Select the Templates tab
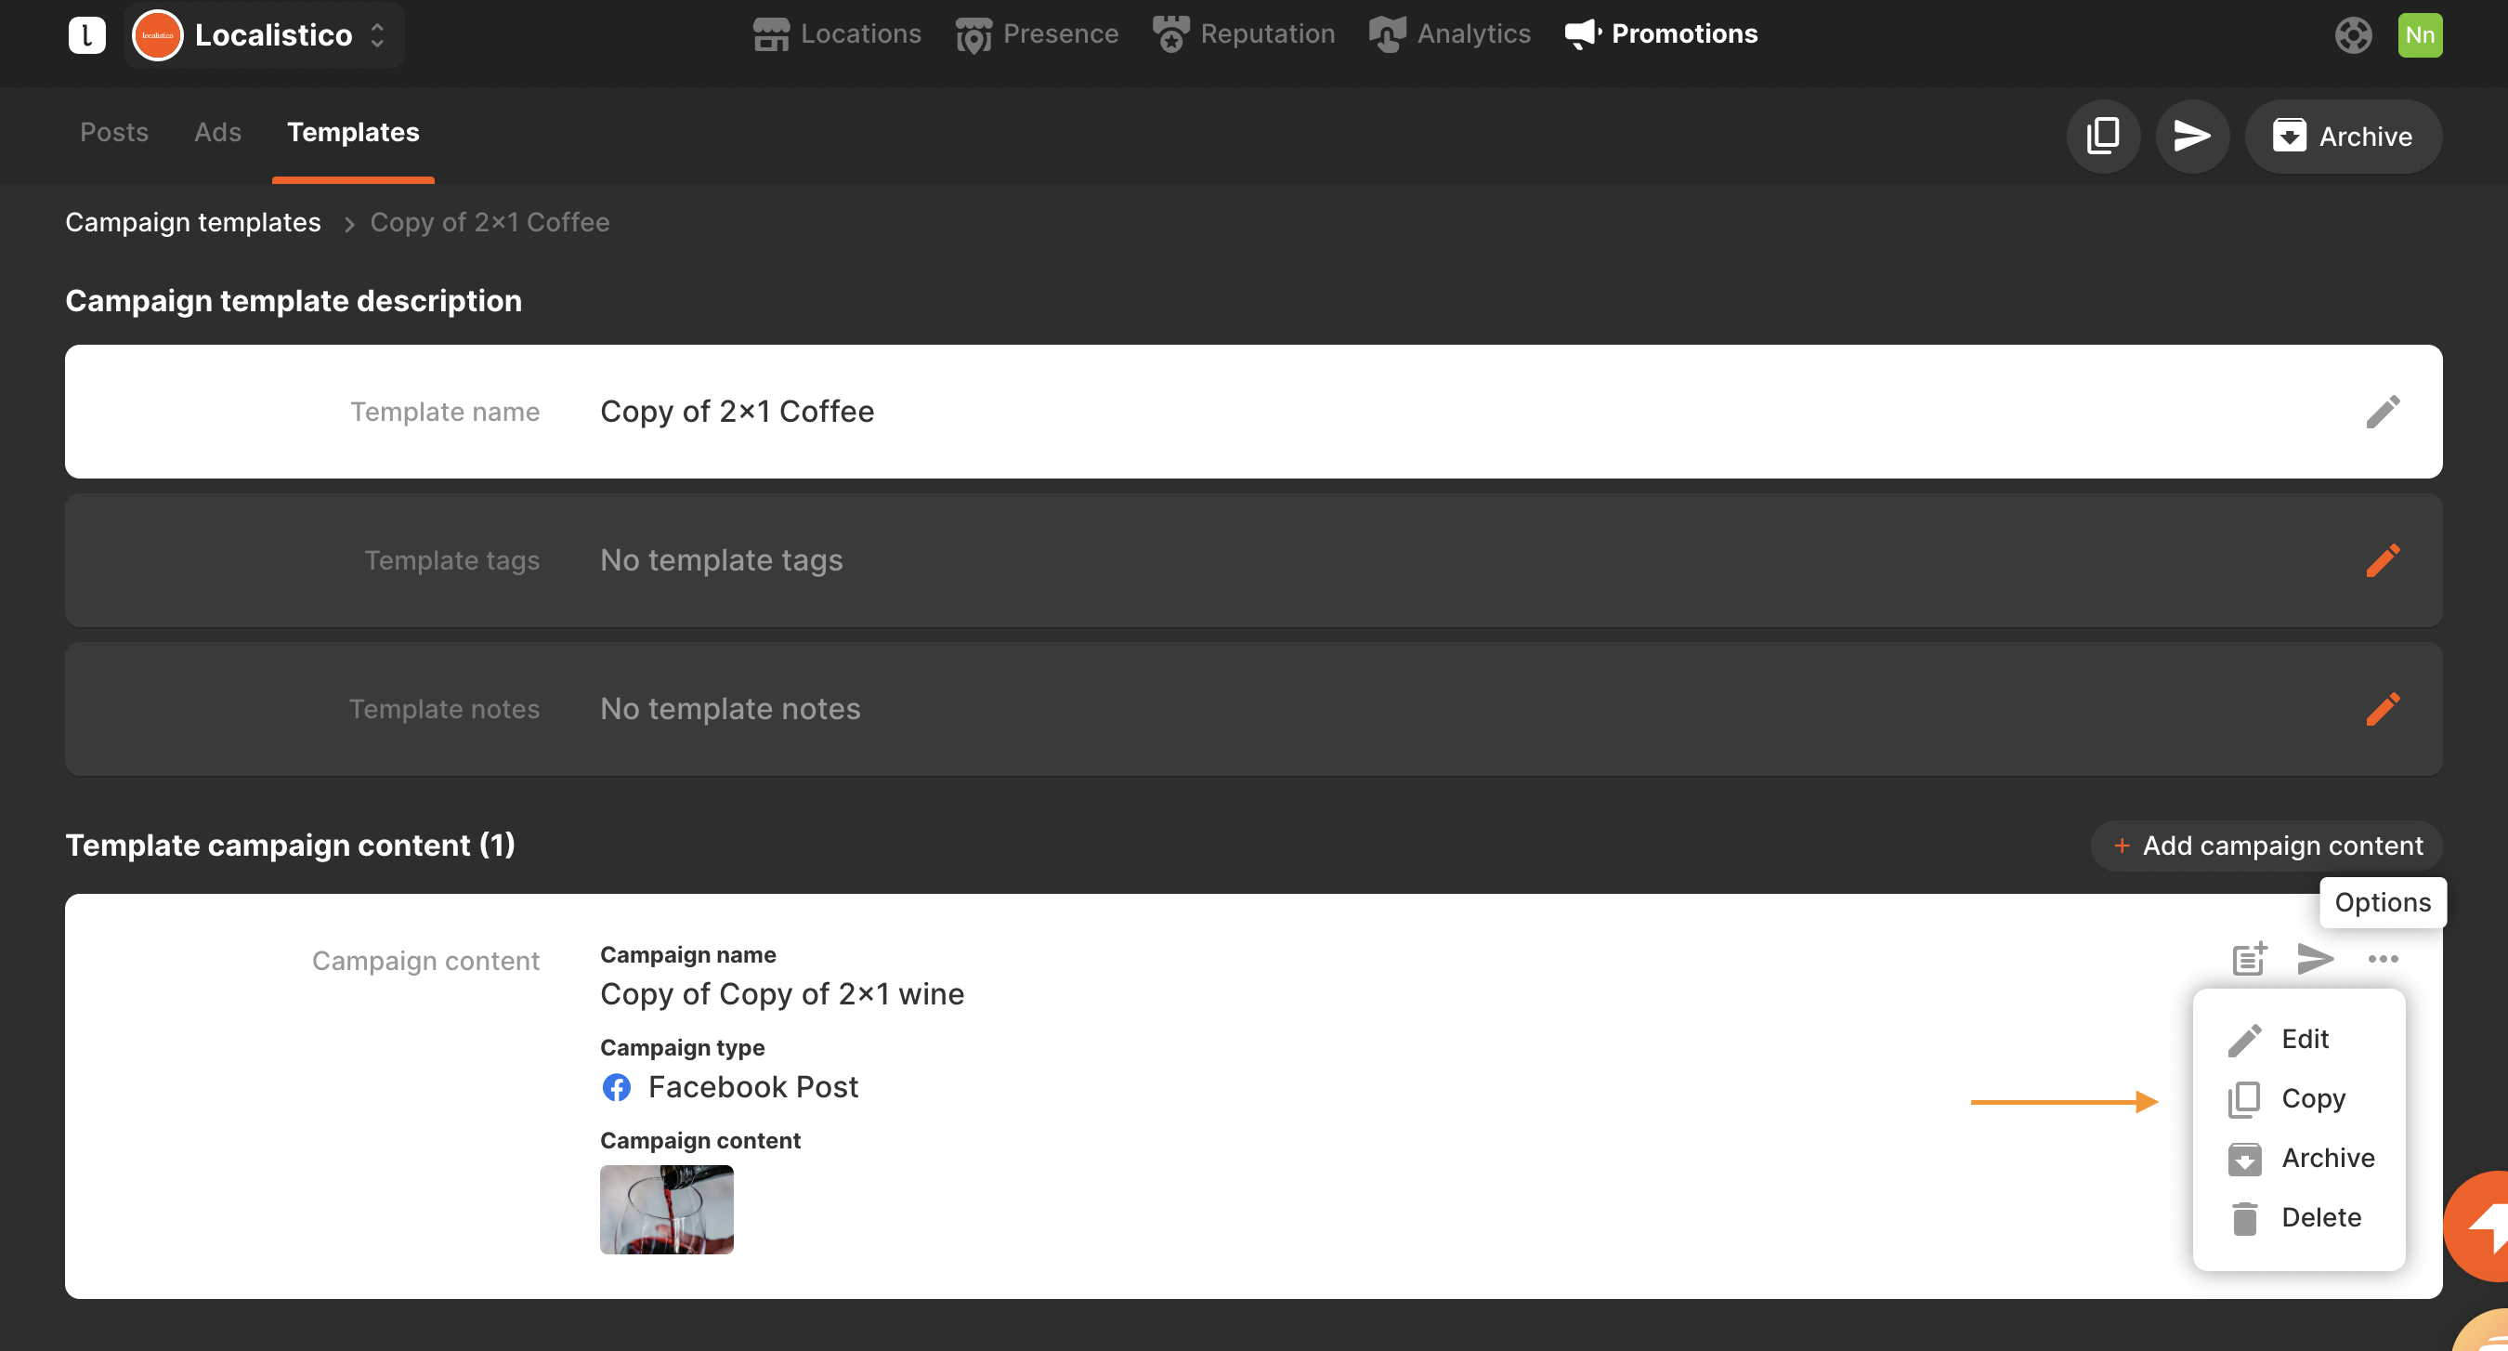The width and height of the screenshot is (2508, 1351). [x=352, y=133]
